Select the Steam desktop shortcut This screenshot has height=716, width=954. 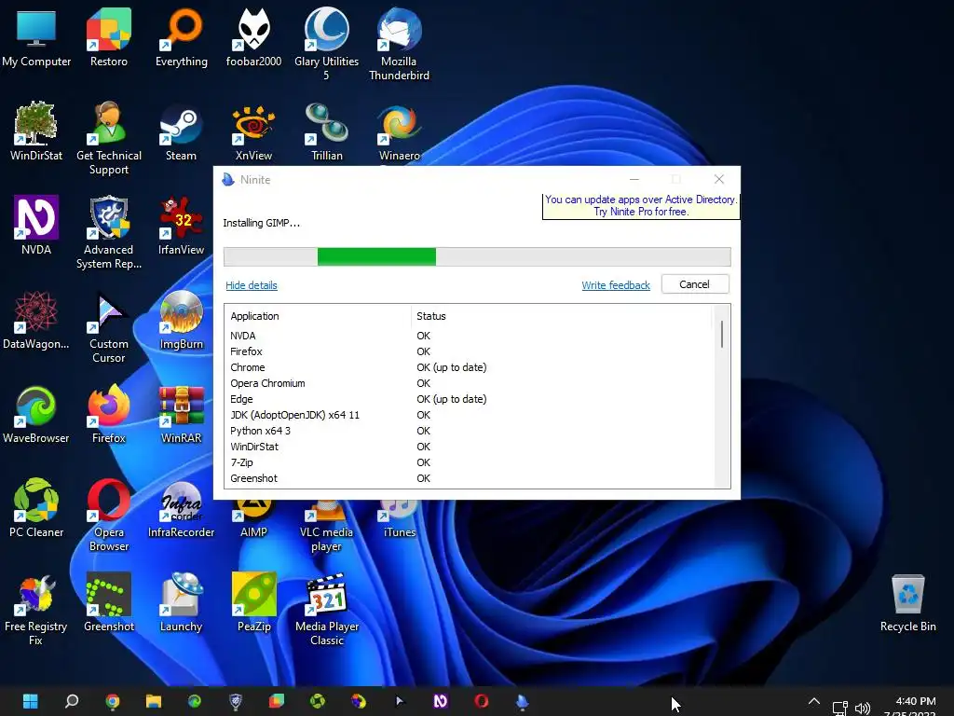182,132
